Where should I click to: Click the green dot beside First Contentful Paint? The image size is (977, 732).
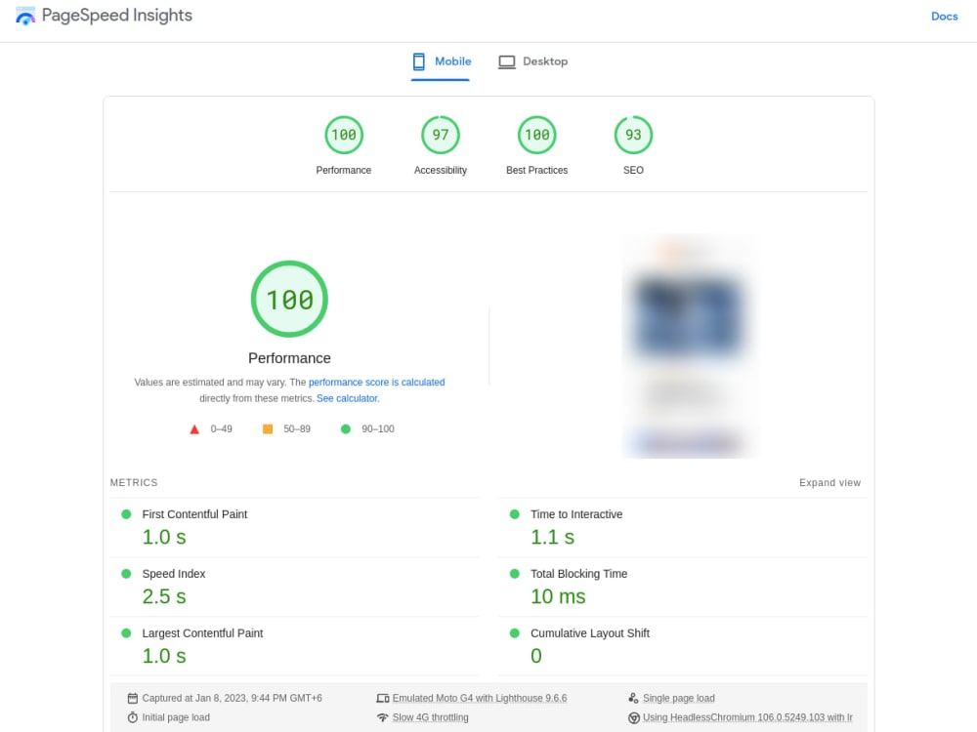(126, 513)
